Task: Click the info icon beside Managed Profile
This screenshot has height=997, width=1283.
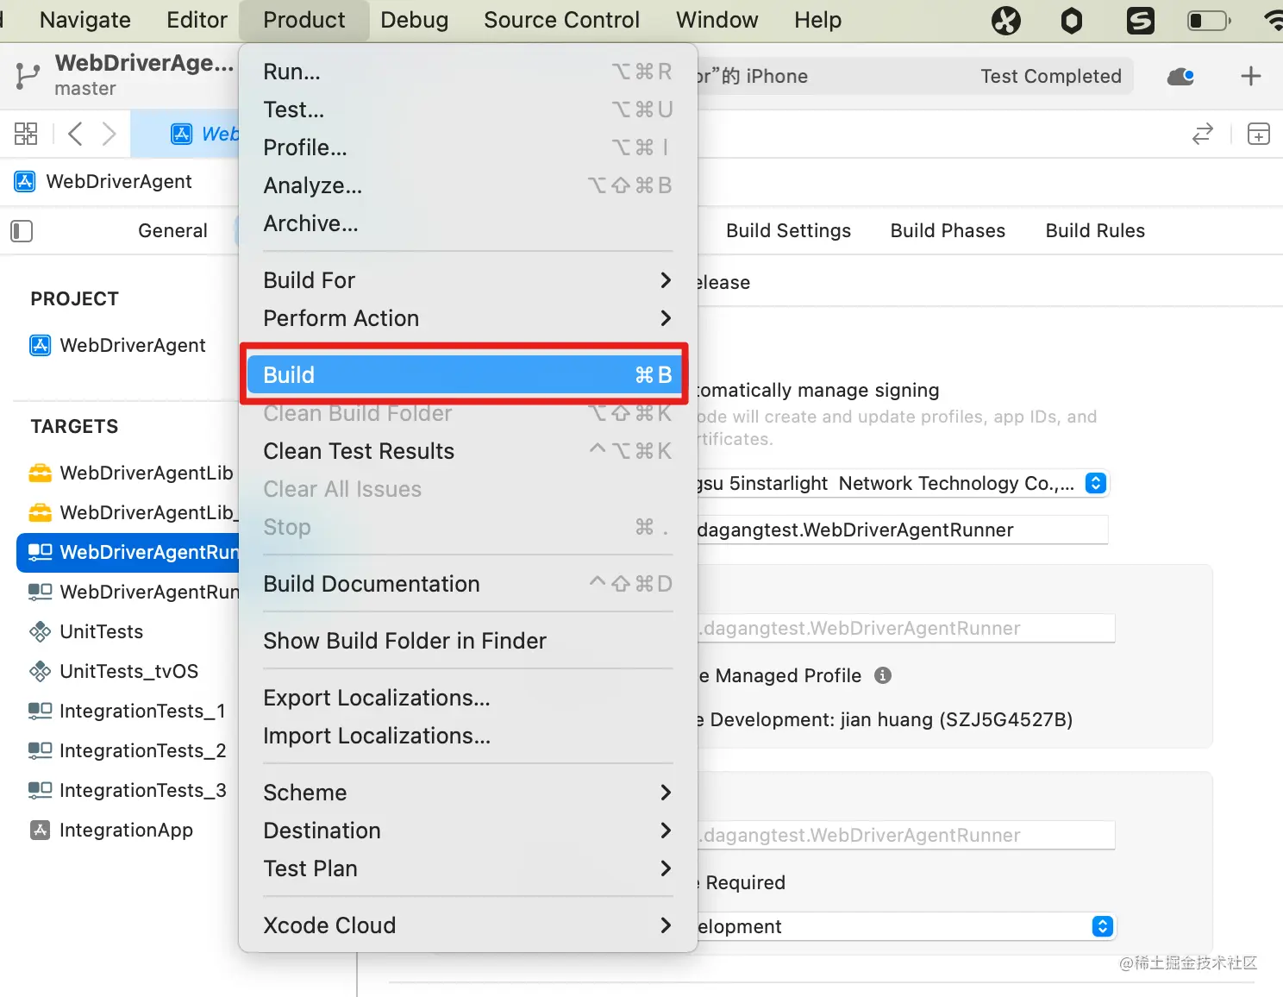Action: tap(882, 675)
